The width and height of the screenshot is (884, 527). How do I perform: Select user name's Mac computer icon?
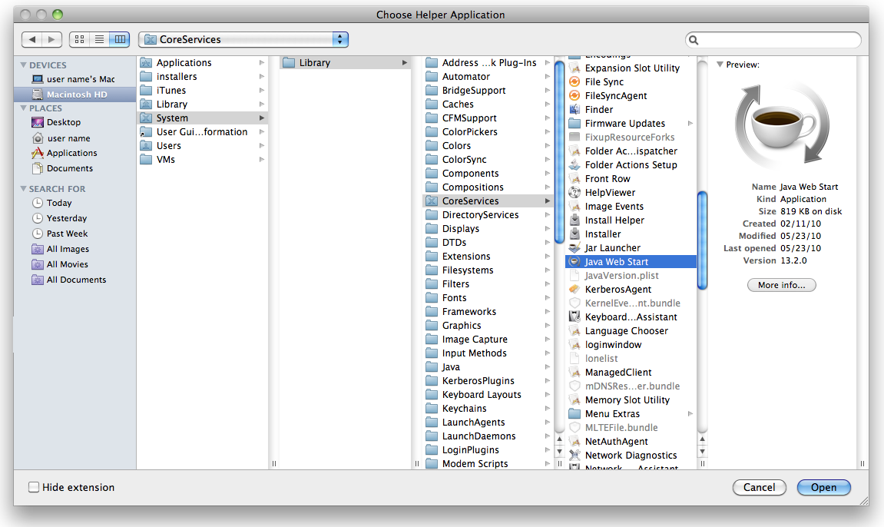pos(38,79)
